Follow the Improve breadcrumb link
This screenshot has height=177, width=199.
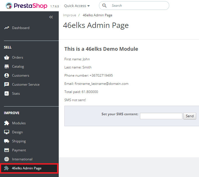click(69, 15)
